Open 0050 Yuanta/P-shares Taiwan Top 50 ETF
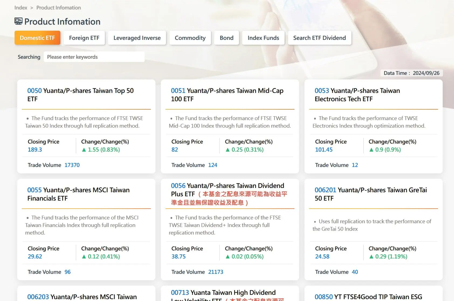The image size is (454, 301). (x=81, y=95)
